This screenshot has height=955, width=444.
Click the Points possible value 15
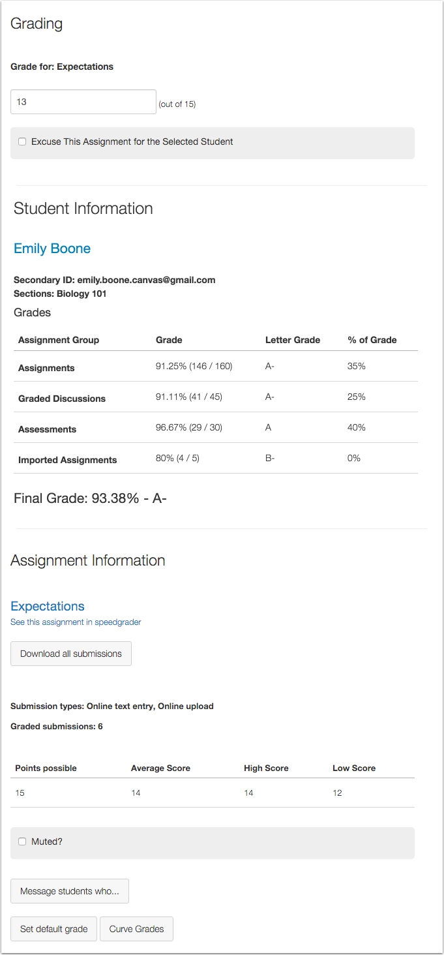[x=20, y=793]
